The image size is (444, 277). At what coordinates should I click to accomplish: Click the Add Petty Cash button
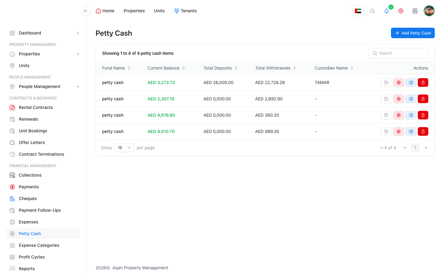pos(413,33)
